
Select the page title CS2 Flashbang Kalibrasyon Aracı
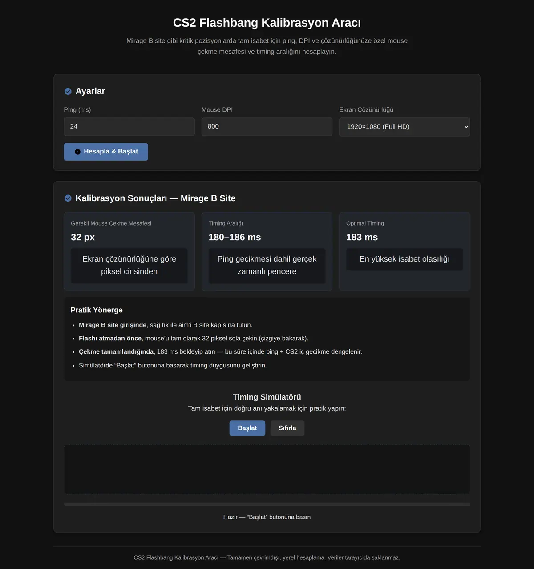[267, 23]
